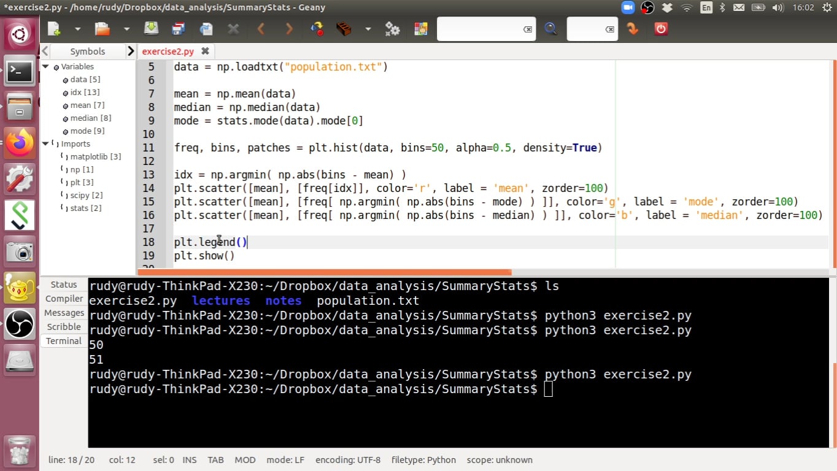Collapse the Variables tree node
Viewport: 837px width, 471px height.
pyautogui.click(x=46, y=66)
